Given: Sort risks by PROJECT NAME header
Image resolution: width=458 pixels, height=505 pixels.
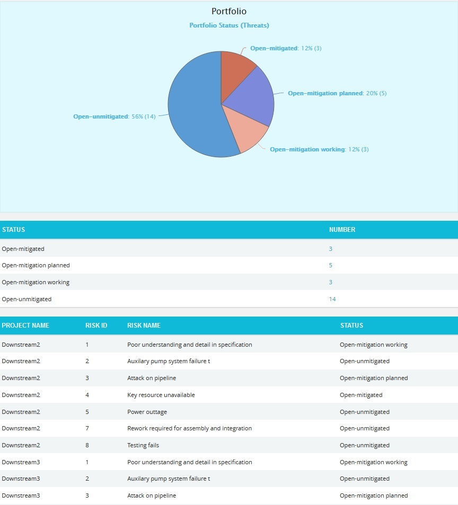Looking at the screenshot, I should click(x=26, y=326).
